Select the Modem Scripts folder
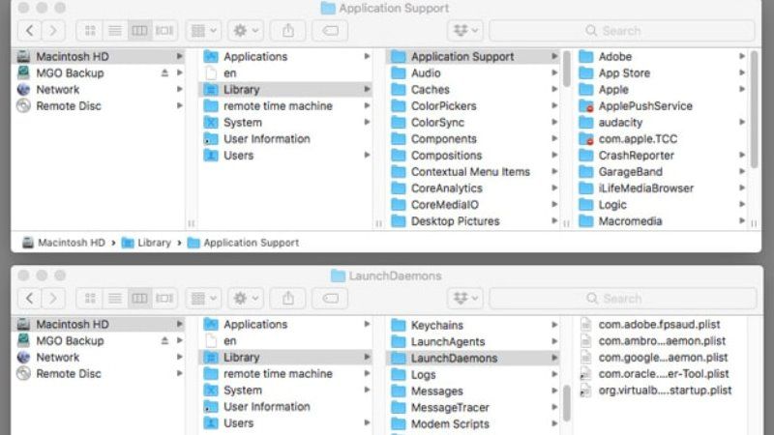This screenshot has height=435, width=774. coord(473,423)
